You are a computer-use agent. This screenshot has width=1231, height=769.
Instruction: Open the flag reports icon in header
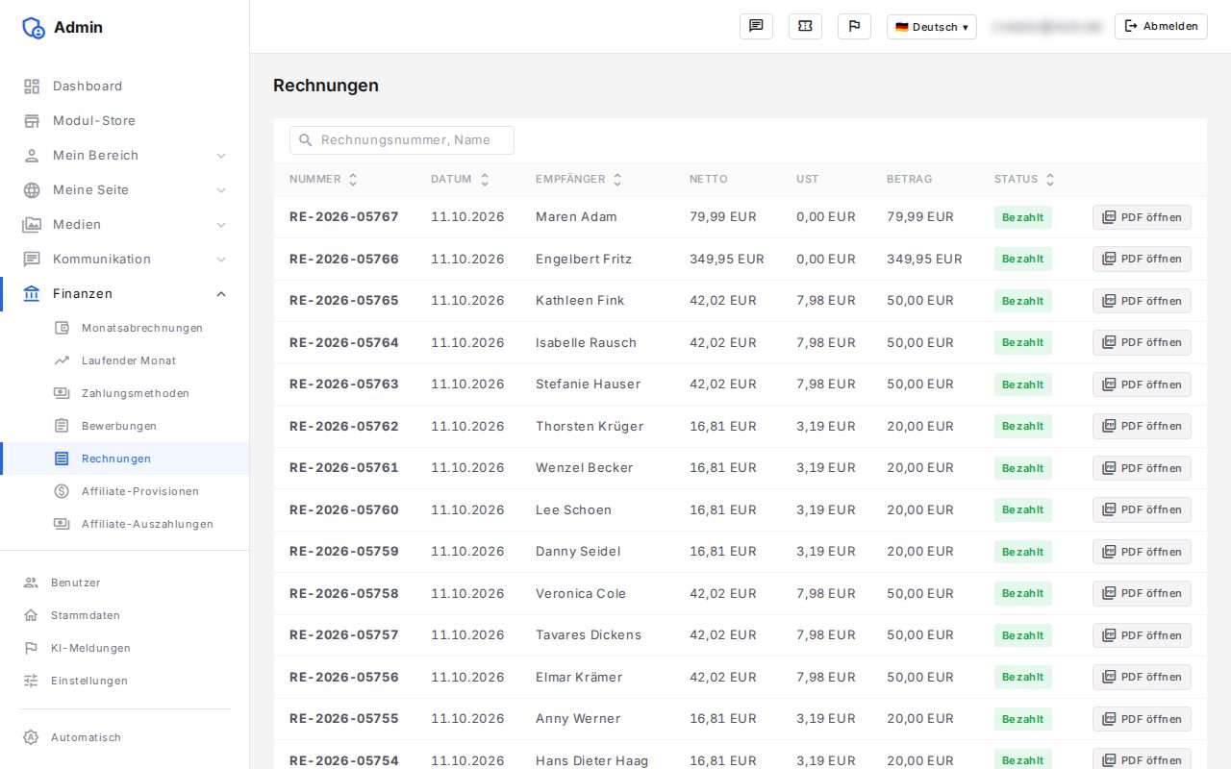(854, 27)
